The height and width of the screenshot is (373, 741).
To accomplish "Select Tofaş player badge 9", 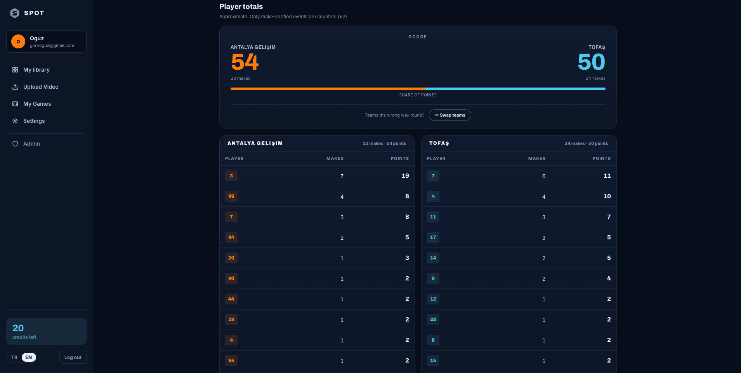I will (433, 278).
